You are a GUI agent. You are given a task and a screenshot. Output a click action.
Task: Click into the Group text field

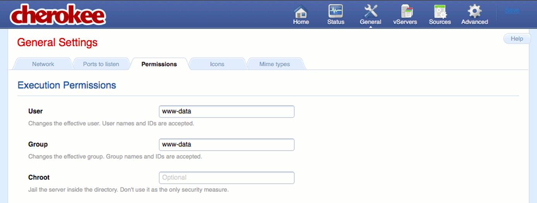(x=226, y=145)
